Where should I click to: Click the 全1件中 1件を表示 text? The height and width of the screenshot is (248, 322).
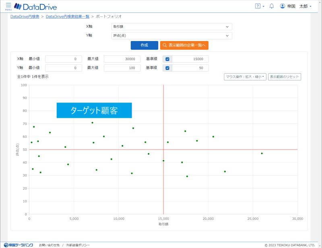click(33, 77)
